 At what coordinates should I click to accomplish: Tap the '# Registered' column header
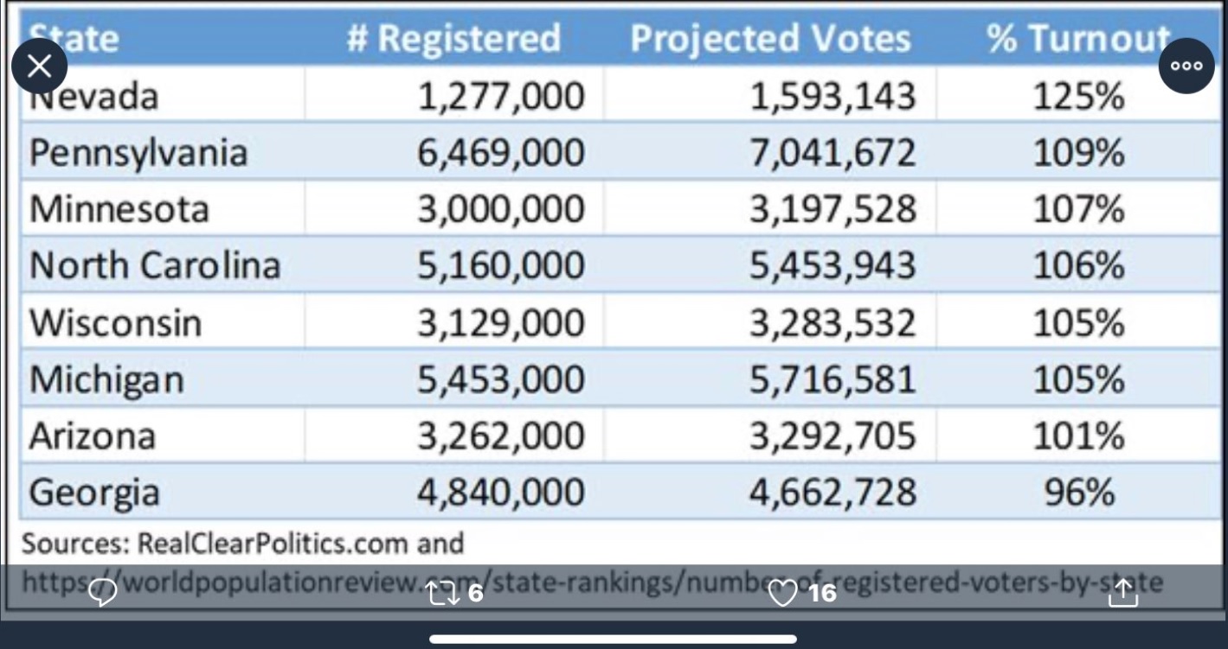(x=453, y=39)
